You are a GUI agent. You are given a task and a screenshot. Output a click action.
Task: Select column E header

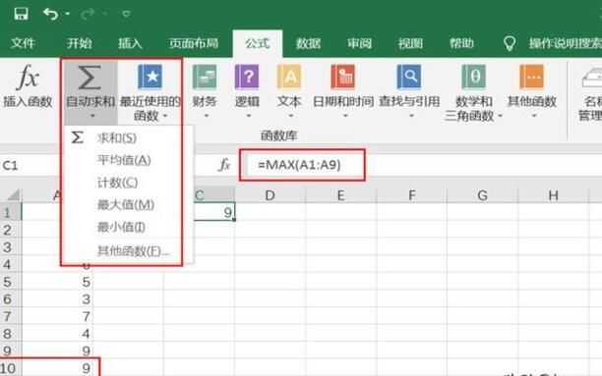(x=340, y=195)
